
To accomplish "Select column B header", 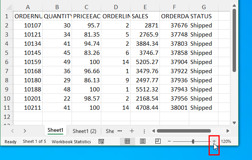I will point(57,7).
